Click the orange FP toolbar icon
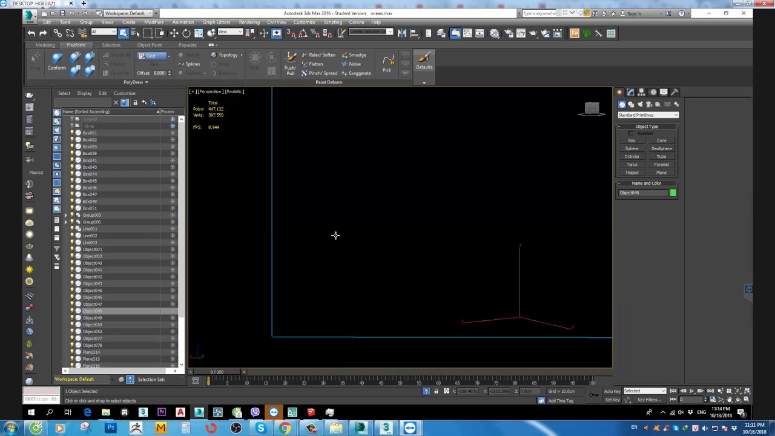775x436 pixels. click(x=575, y=33)
